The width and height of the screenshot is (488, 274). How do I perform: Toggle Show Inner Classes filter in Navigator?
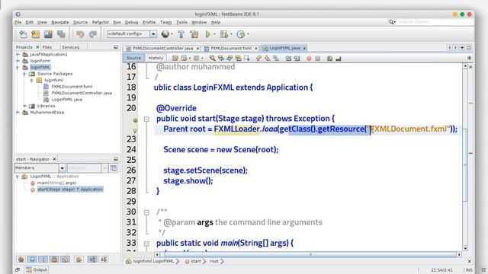(x=66, y=259)
